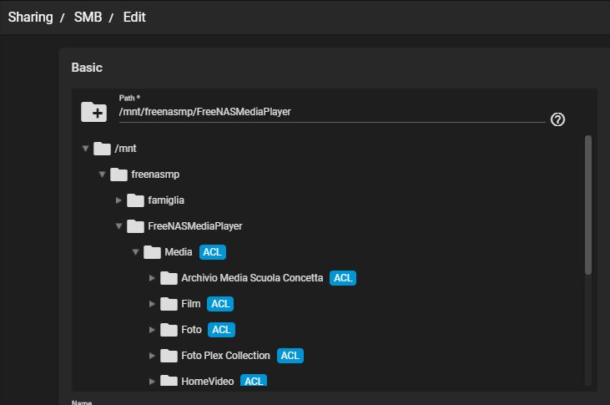The image size is (610, 405).
Task: Select the FreeNASMediaPlayer folder label
Action: coord(195,226)
